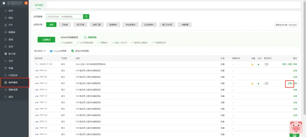Click the 防火墙 firewall icon in sidebar
Screen dimensions: 306x137
(x=6, y=54)
